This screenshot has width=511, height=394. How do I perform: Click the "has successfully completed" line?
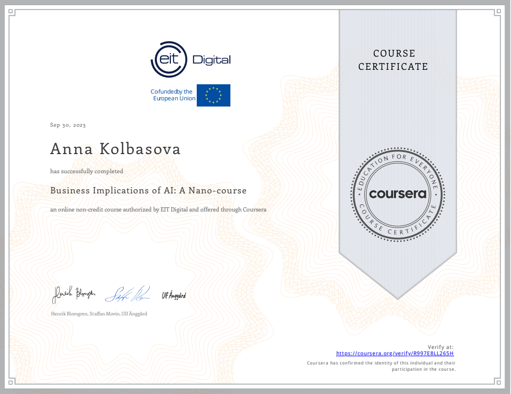pos(86,171)
